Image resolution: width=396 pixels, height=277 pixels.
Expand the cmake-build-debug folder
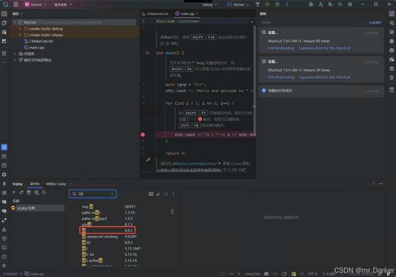coord(20,29)
